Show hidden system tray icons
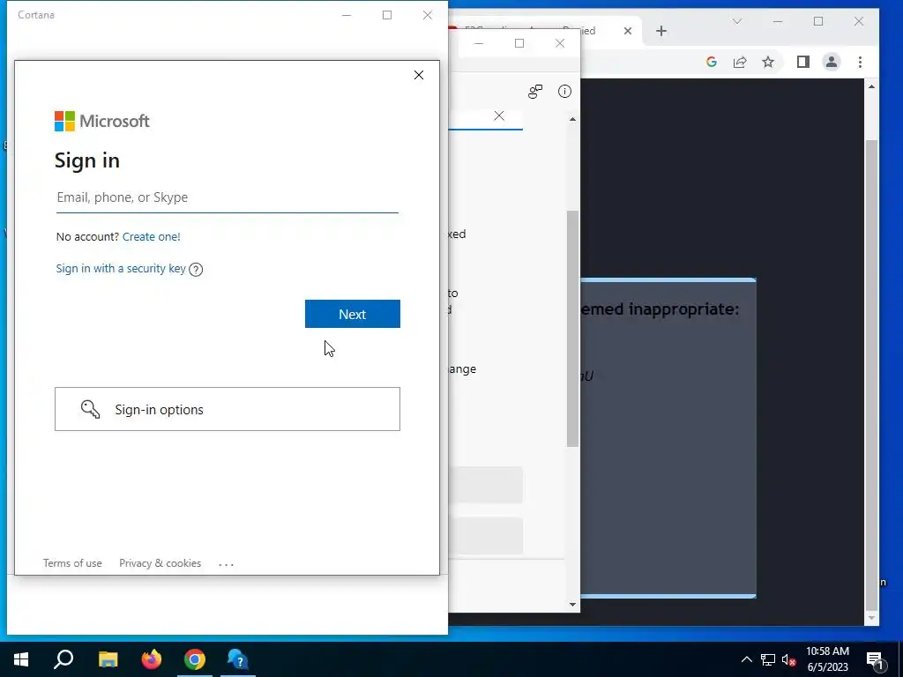903x677 pixels. click(x=746, y=659)
